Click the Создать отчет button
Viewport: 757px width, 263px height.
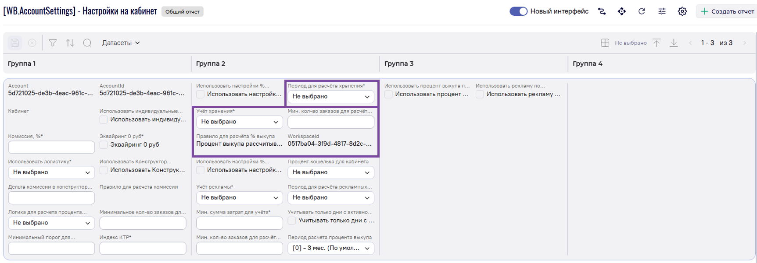tap(727, 11)
